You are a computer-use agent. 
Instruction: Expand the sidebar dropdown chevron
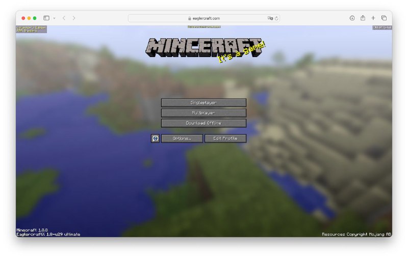coord(54,18)
